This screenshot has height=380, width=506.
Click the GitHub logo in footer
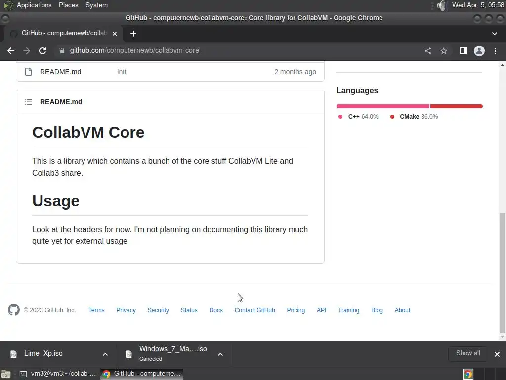(14, 310)
